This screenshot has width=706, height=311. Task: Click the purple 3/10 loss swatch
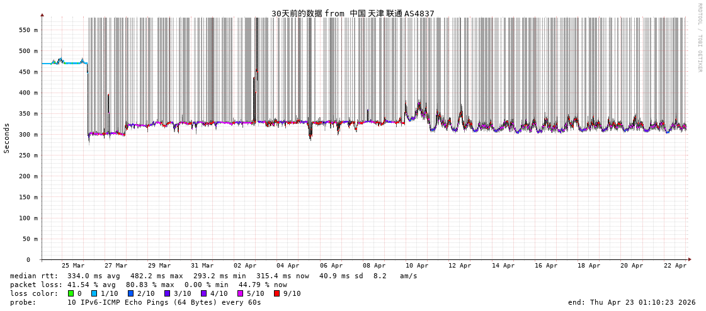(x=167, y=293)
